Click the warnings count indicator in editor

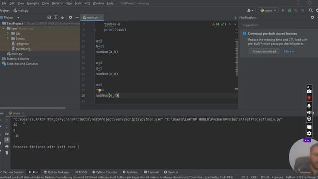(215, 24)
